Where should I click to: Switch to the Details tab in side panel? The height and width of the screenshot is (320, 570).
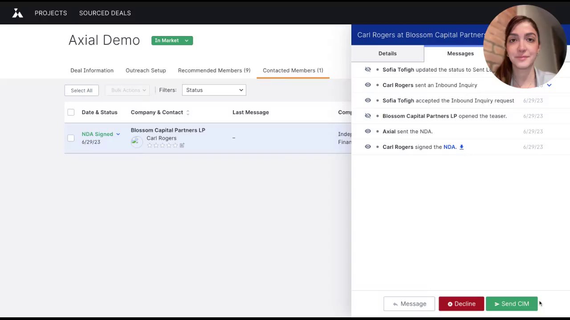coord(387,53)
